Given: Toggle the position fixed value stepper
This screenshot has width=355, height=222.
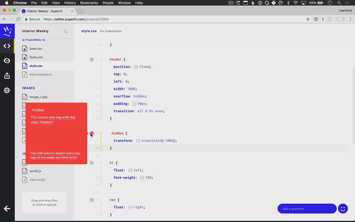Looking at the screenshot, I should pos(136,67).
